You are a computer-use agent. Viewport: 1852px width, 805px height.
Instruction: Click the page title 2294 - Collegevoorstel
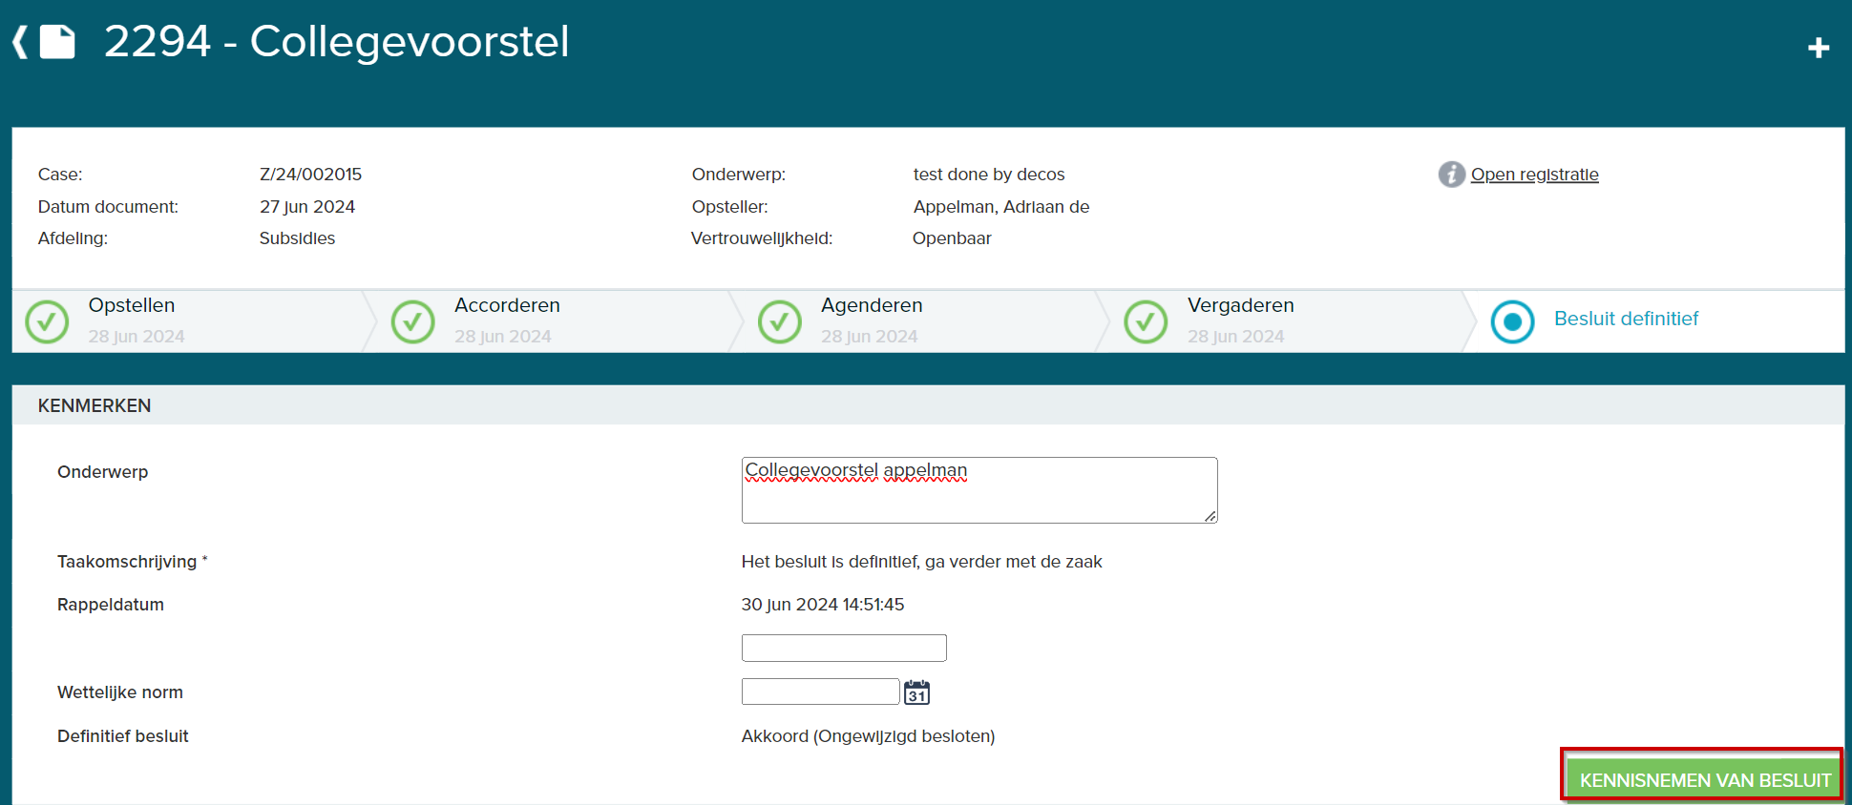pyautogui.click(x=336, y=42)
